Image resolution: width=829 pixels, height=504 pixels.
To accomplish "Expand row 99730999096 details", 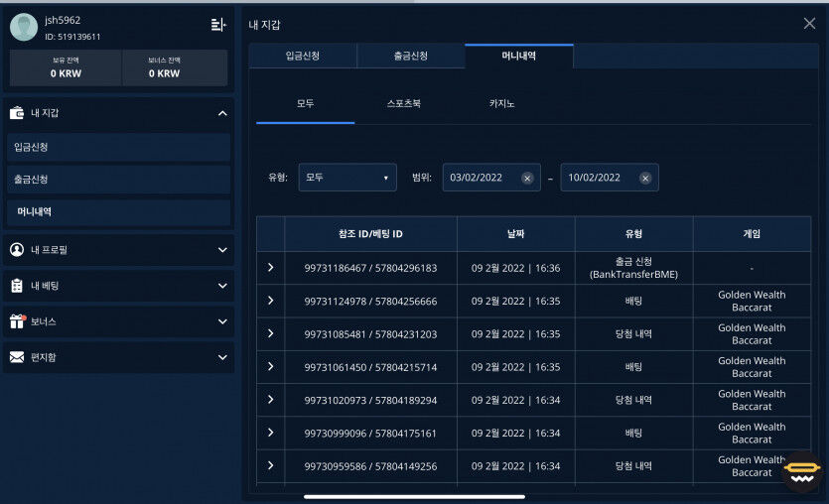I will [271, 433].
